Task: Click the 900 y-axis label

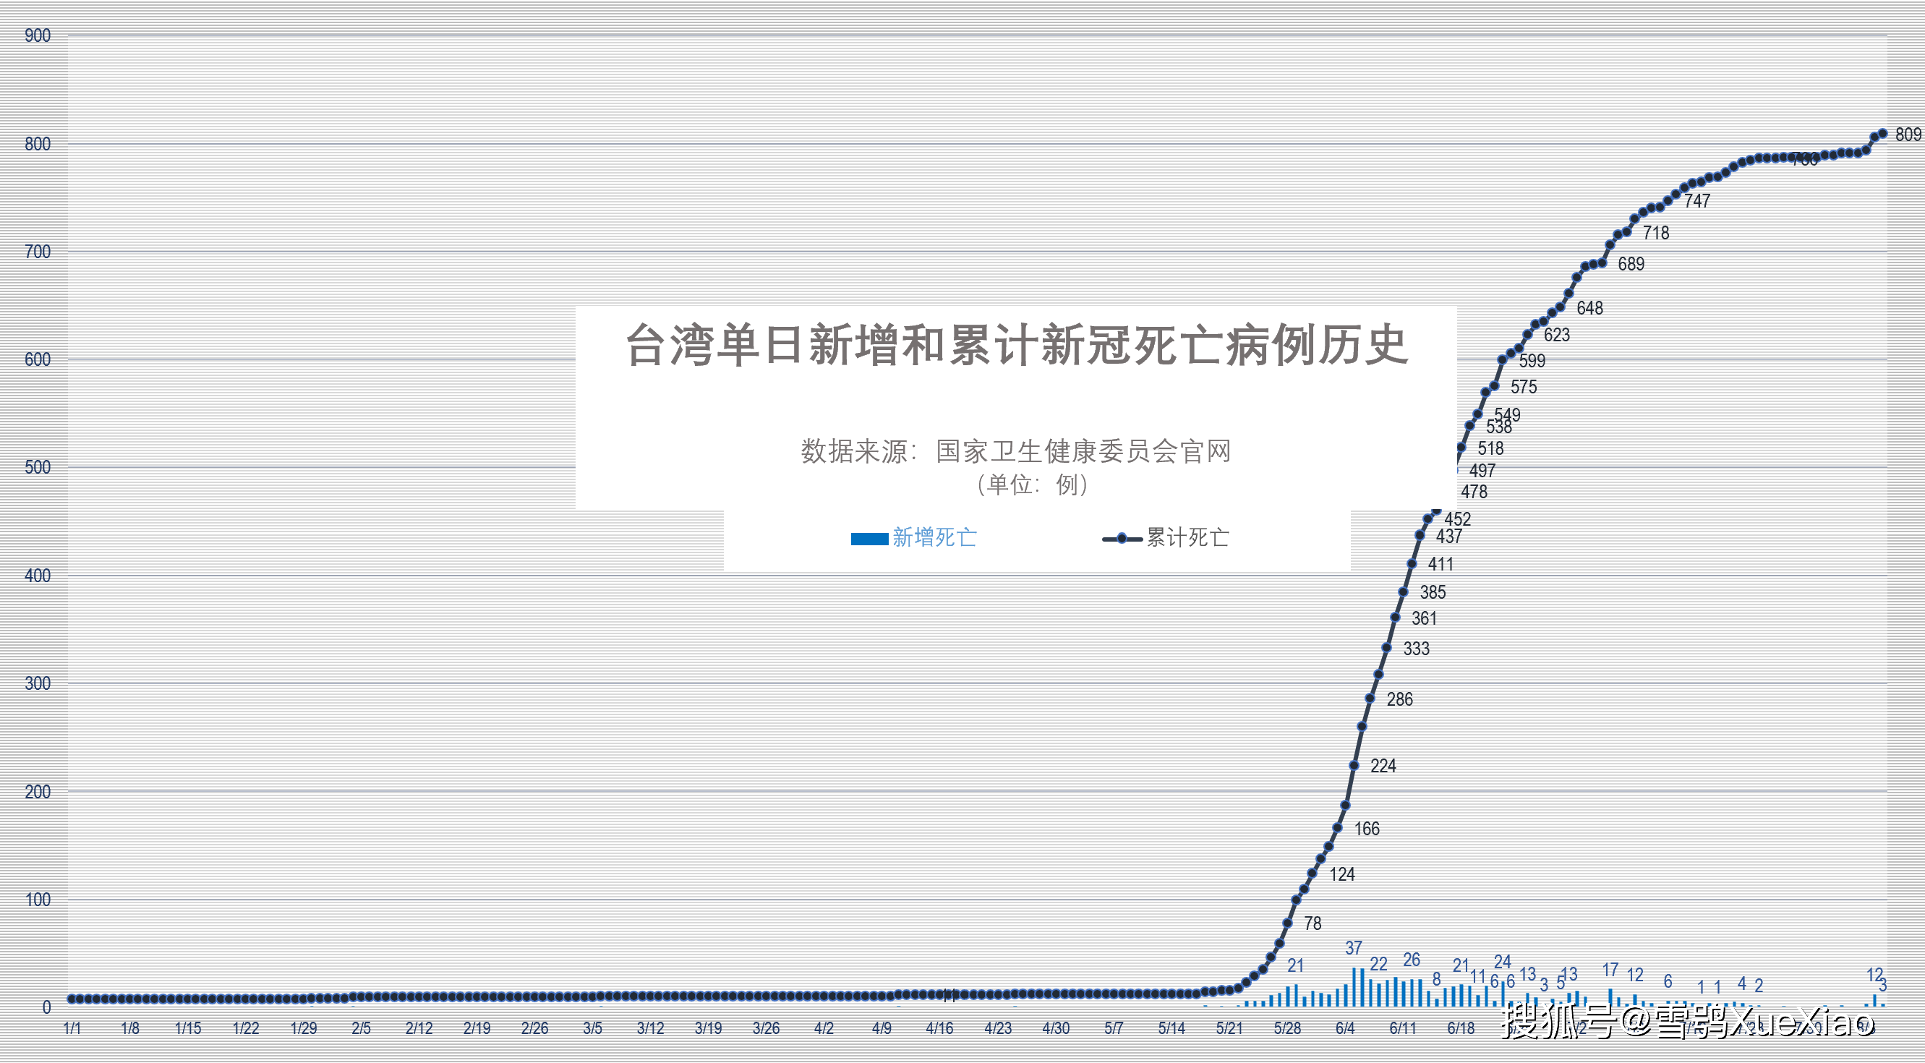Action: [38, 36]
